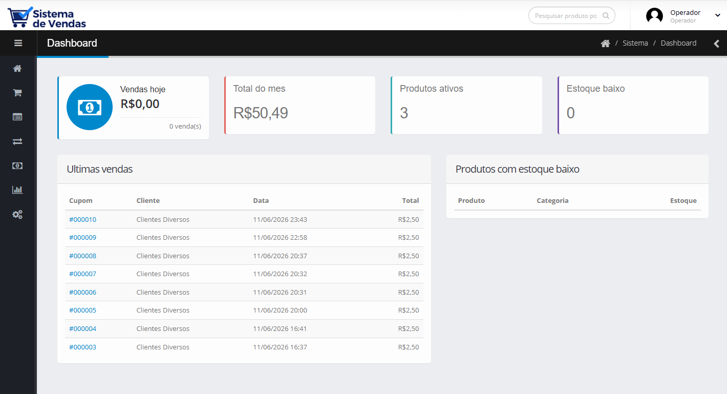Open coupon #000006

tap(82, 292)
